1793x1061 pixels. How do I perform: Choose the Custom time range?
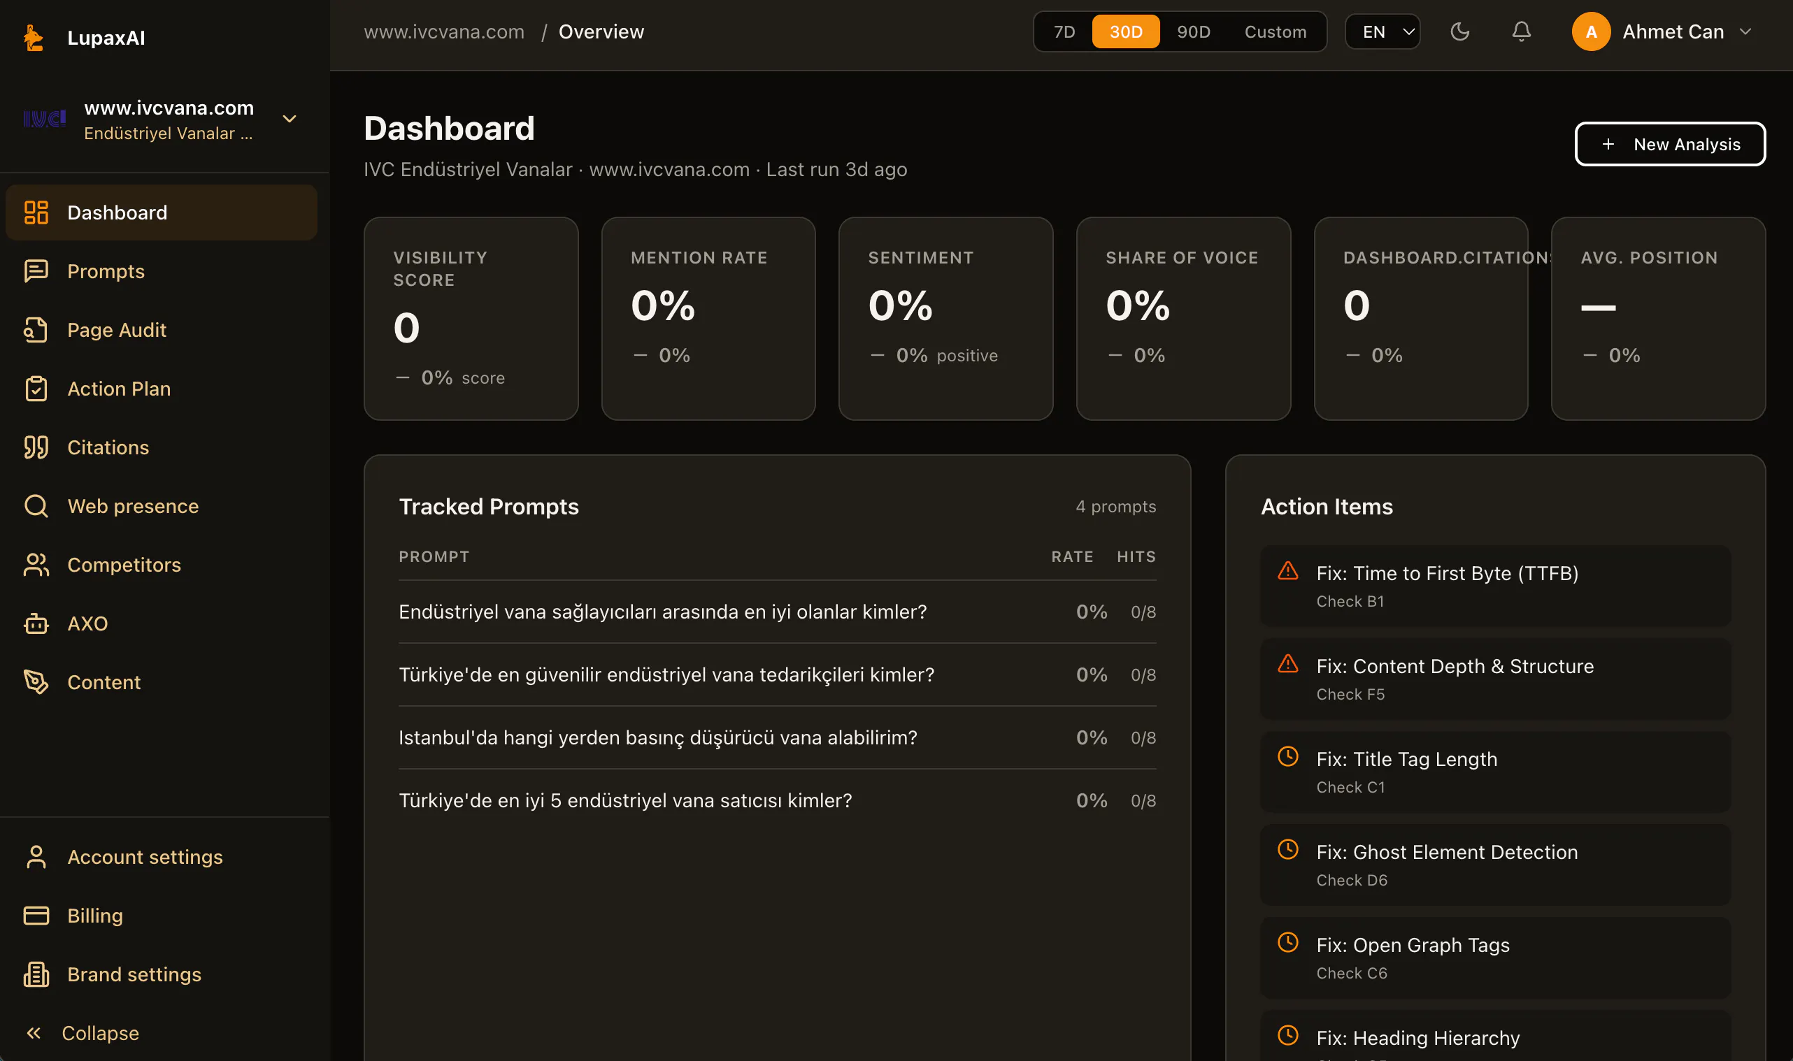click(1276, 31)
